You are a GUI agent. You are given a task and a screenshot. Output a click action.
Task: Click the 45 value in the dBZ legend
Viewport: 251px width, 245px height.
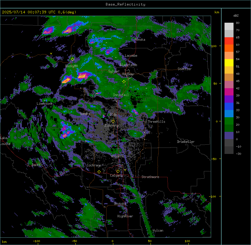tap(238, 81)
